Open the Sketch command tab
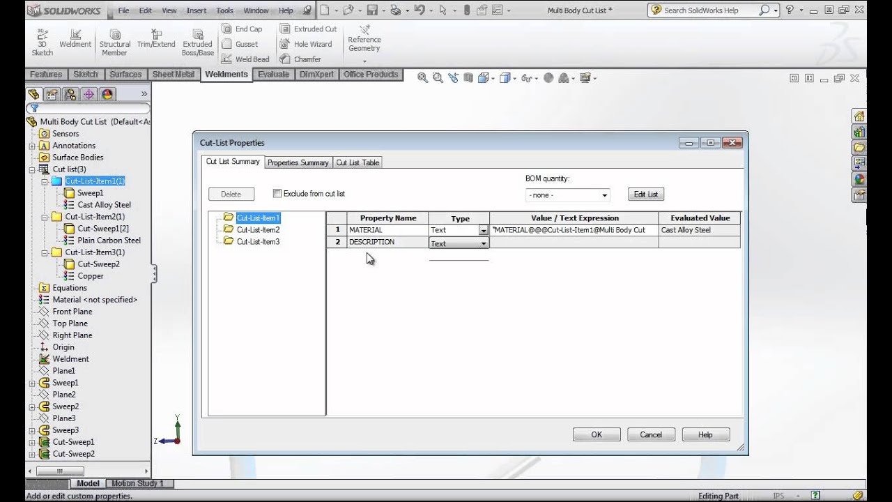The width and height of the screenshot is (892, 502). 86,75
